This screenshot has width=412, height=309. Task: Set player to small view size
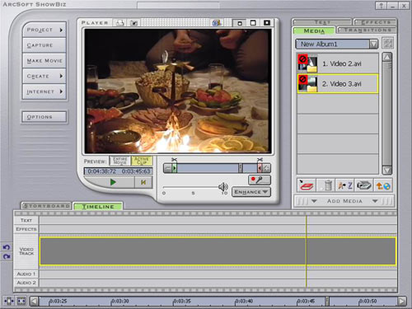click(240, 23)
